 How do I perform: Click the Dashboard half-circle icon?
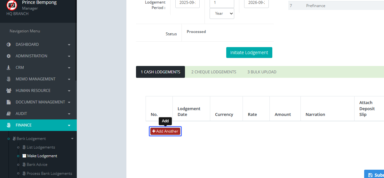coord(9,44)
